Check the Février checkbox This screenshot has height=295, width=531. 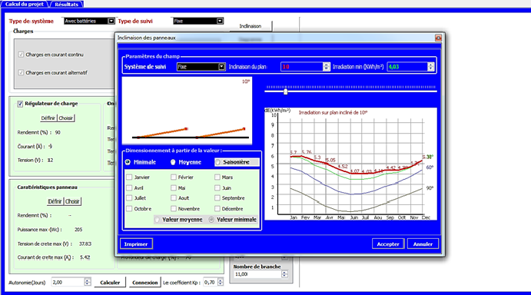point(174,177)
